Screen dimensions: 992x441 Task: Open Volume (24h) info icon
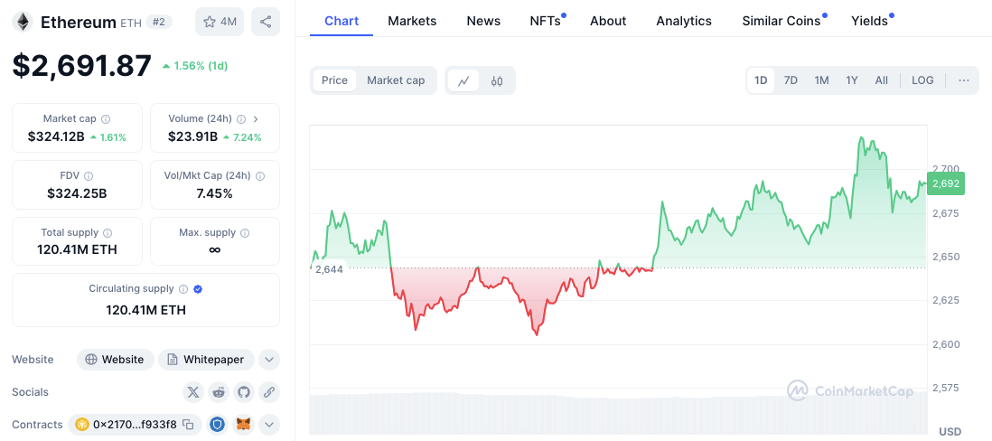(241, 119)
